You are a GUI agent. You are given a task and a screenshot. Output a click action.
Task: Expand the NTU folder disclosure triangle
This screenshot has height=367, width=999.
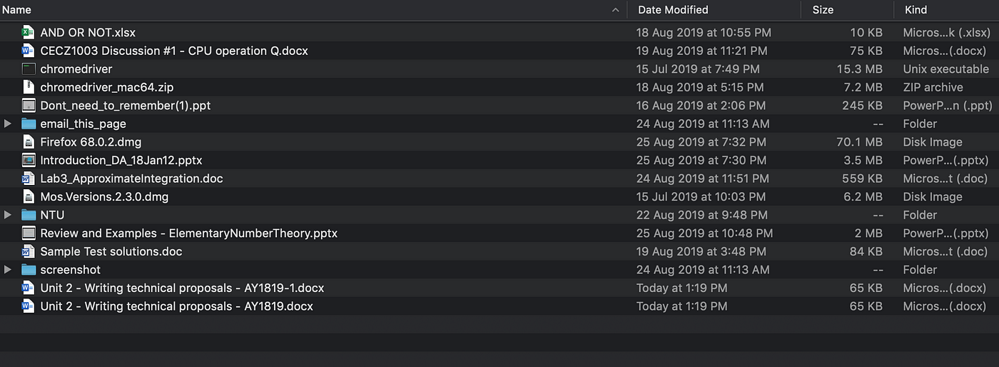pyautogui.click(x=8, y=215)
